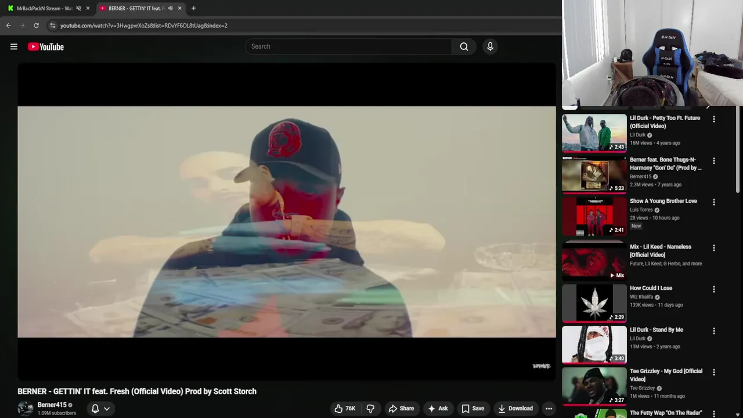Open Show A Young Brother Love thumbnail
Screen dimensions: 743x418
pos(594,216)
